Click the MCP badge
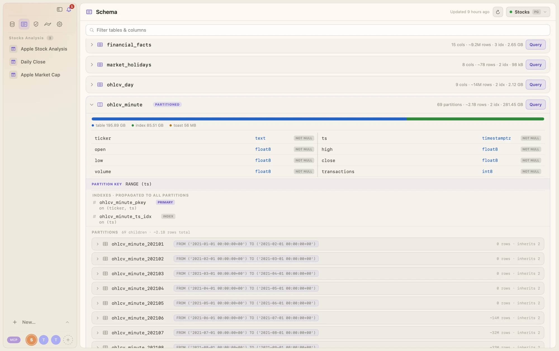 pyautogui.click(x=14, y=340)
